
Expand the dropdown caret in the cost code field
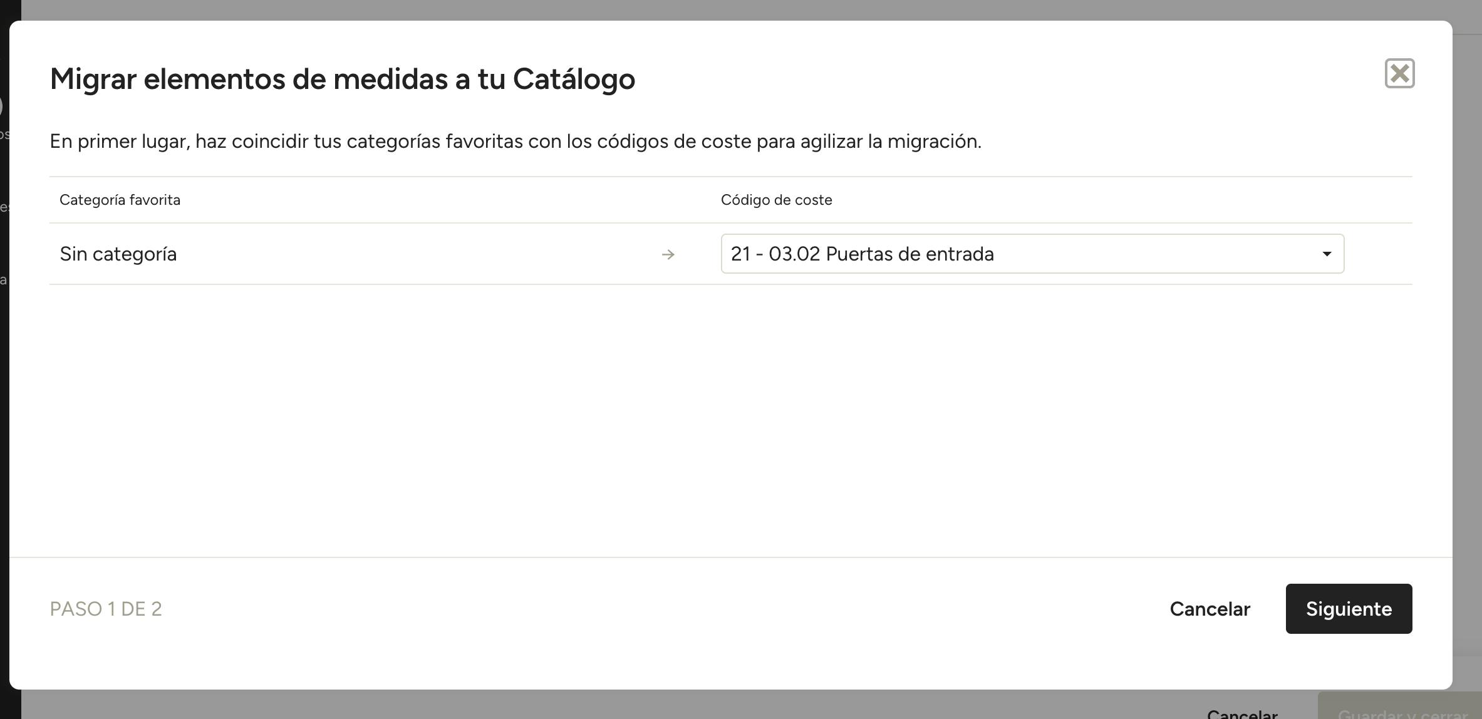(x=1326, y=254)
